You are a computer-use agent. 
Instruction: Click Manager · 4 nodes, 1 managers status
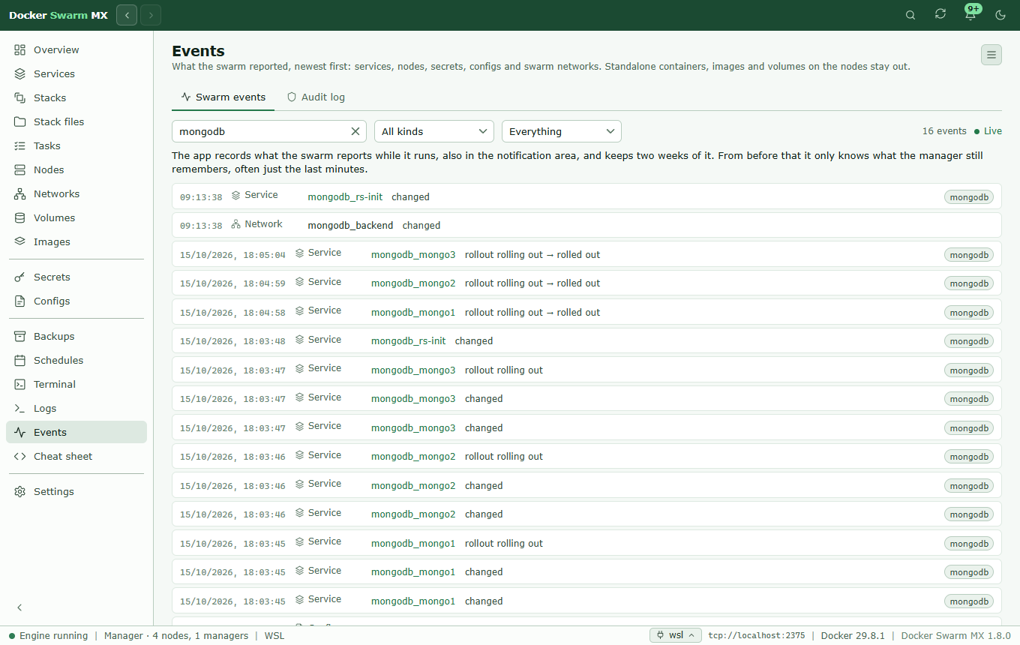[x=176, y=635]
